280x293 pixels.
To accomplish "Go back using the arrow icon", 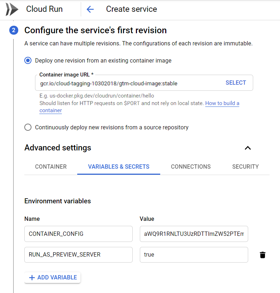I will [x=90, y=9].
